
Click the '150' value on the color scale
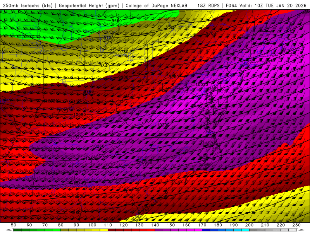tap(171, 225)
